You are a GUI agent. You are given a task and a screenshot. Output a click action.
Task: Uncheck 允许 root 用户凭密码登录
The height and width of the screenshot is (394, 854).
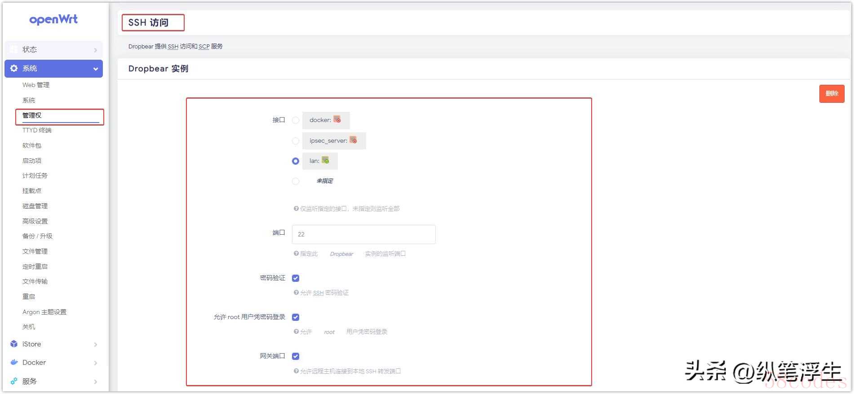pos(296,317)
